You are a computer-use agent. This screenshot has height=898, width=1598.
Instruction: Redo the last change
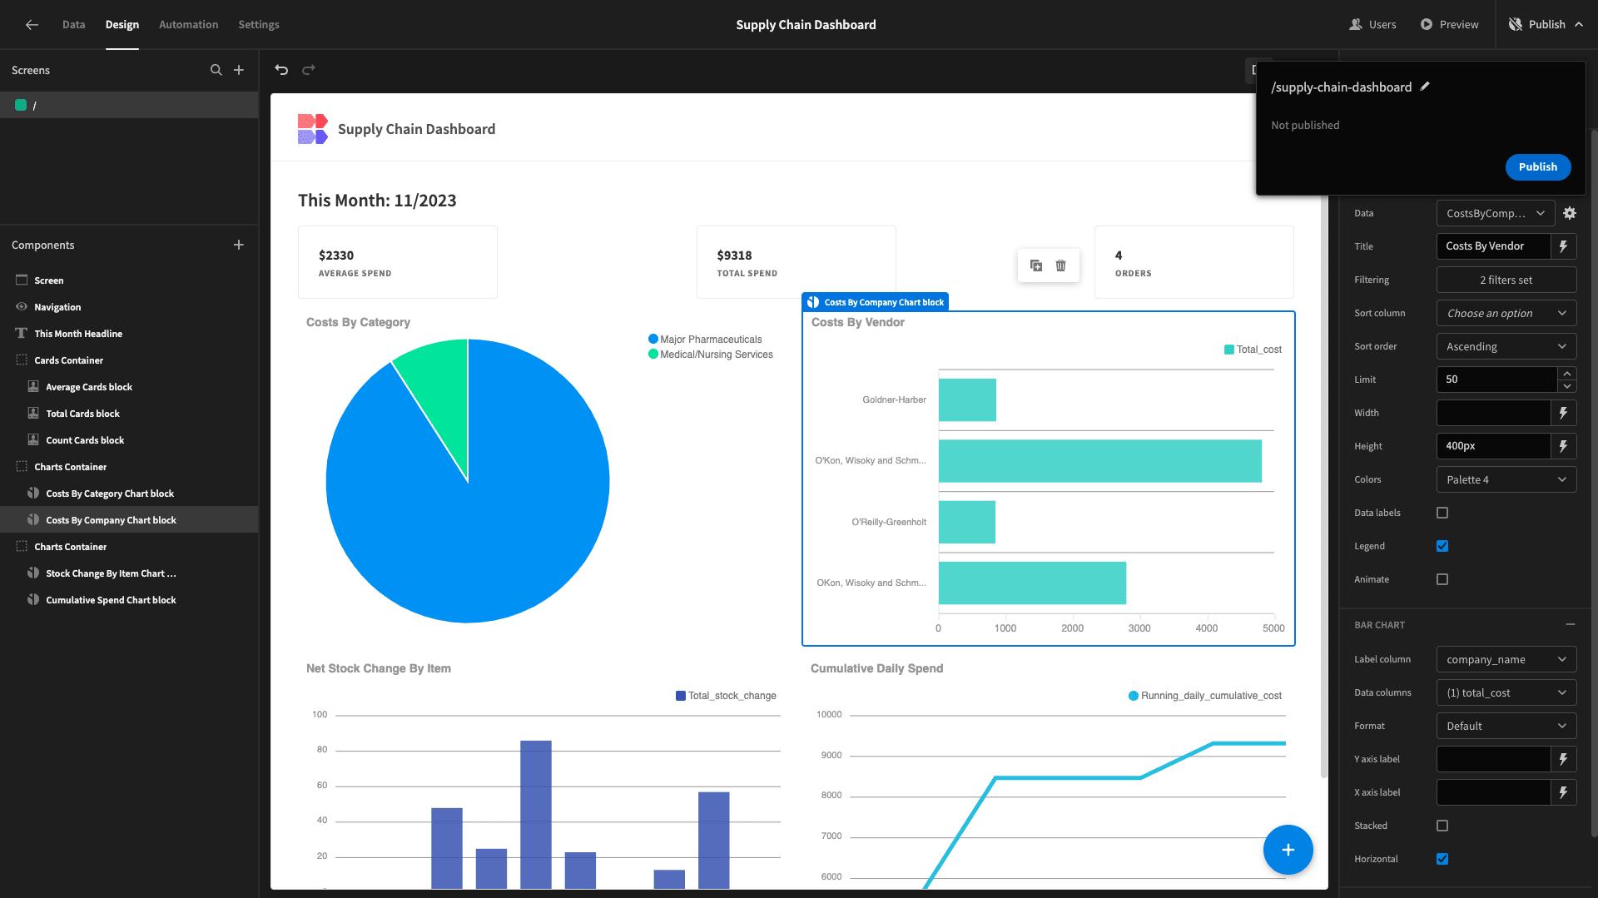point(309,70)
